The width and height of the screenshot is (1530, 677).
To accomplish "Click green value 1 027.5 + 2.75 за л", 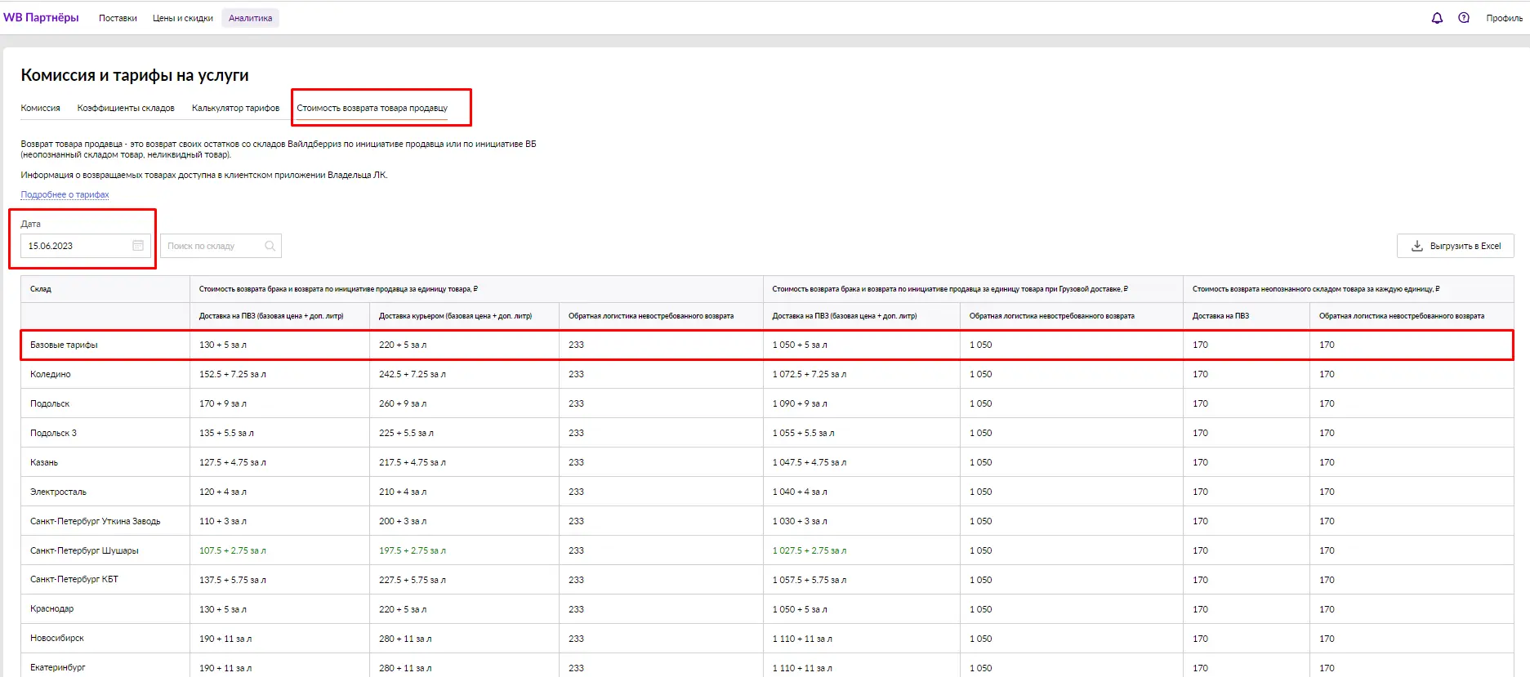I will [x=810, y=550].
